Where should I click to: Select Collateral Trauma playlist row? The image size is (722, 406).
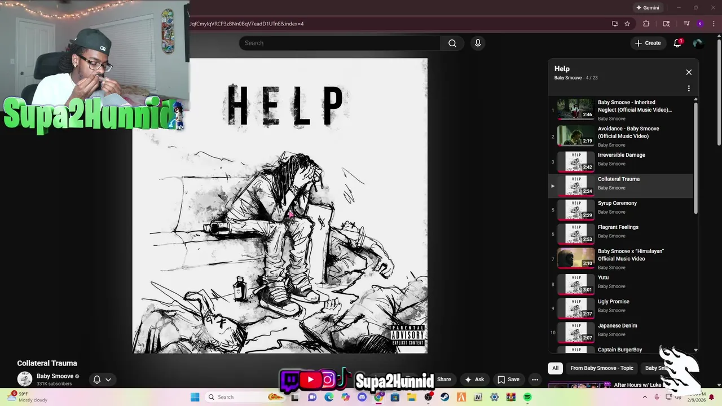click(620, 186)
